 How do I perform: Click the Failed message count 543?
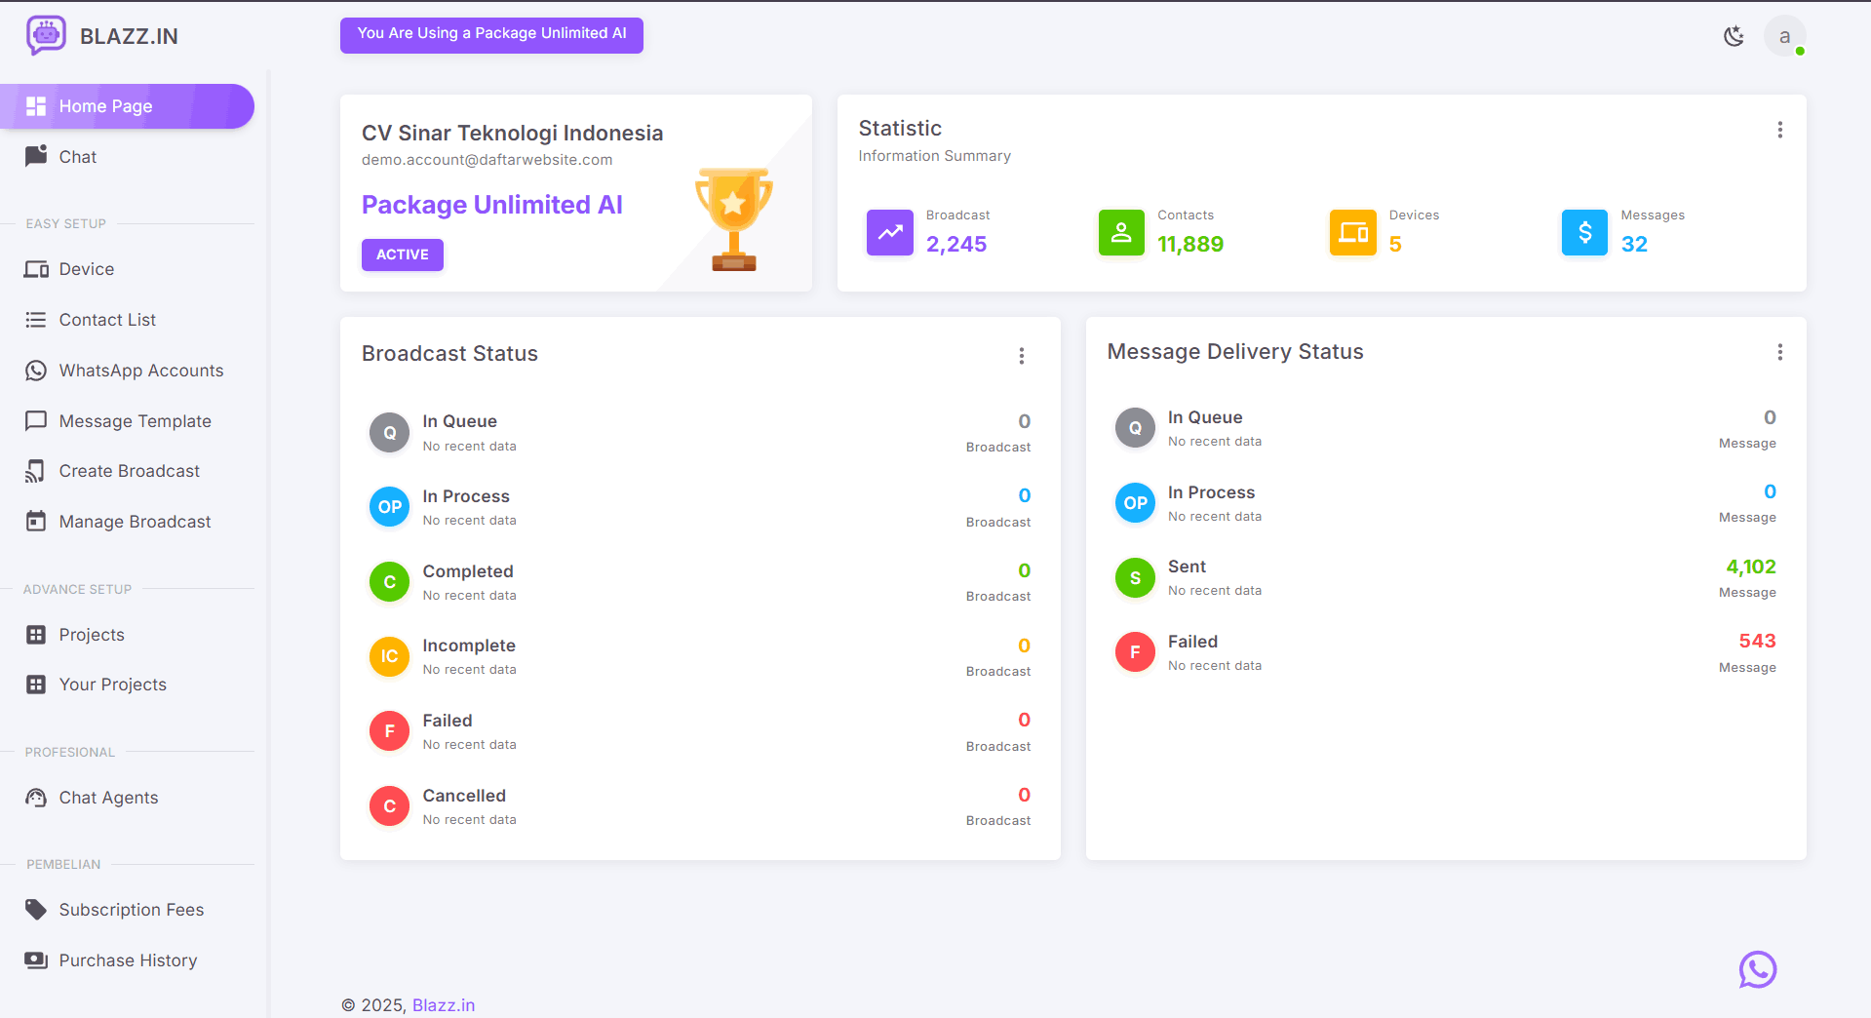1757,641
